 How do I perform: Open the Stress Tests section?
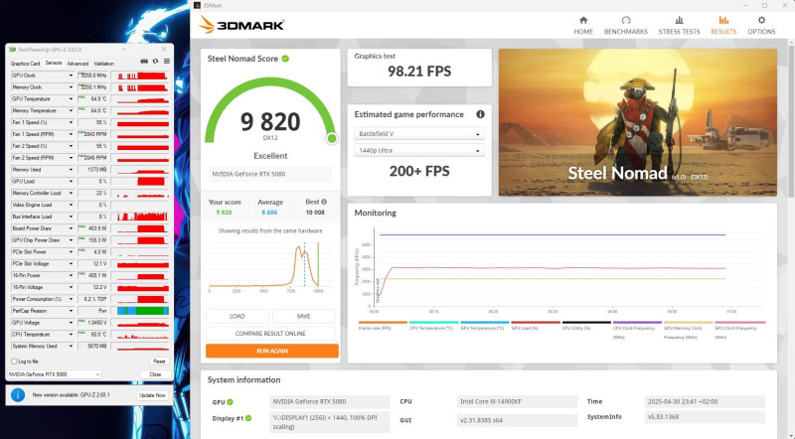(679, 25)
